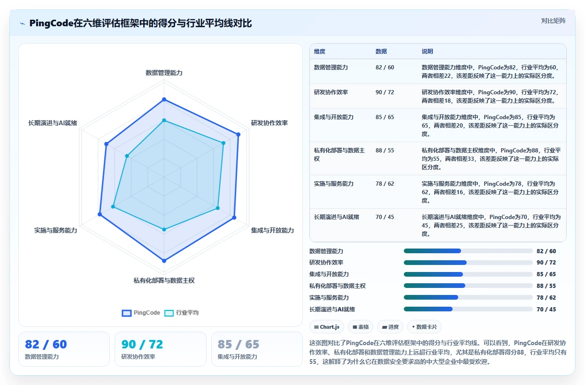
Task: Click the radar axis label 私有化部署与数据主权
Action: coord(164,280)
